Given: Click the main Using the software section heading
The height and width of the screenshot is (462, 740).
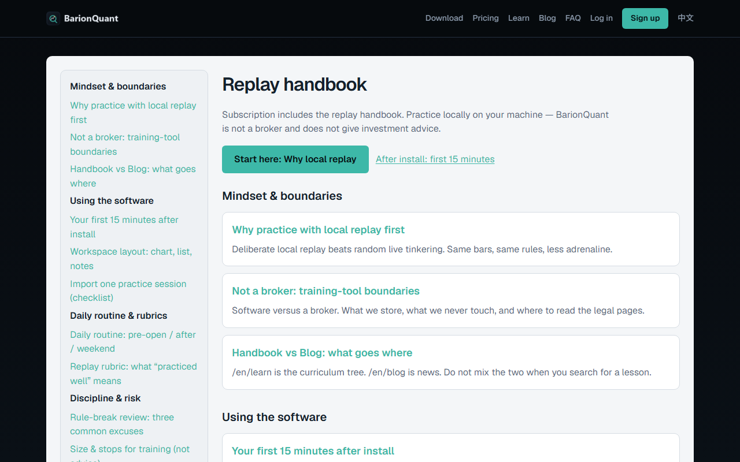Looking at the screenshot, I should (x=274, y=417).
